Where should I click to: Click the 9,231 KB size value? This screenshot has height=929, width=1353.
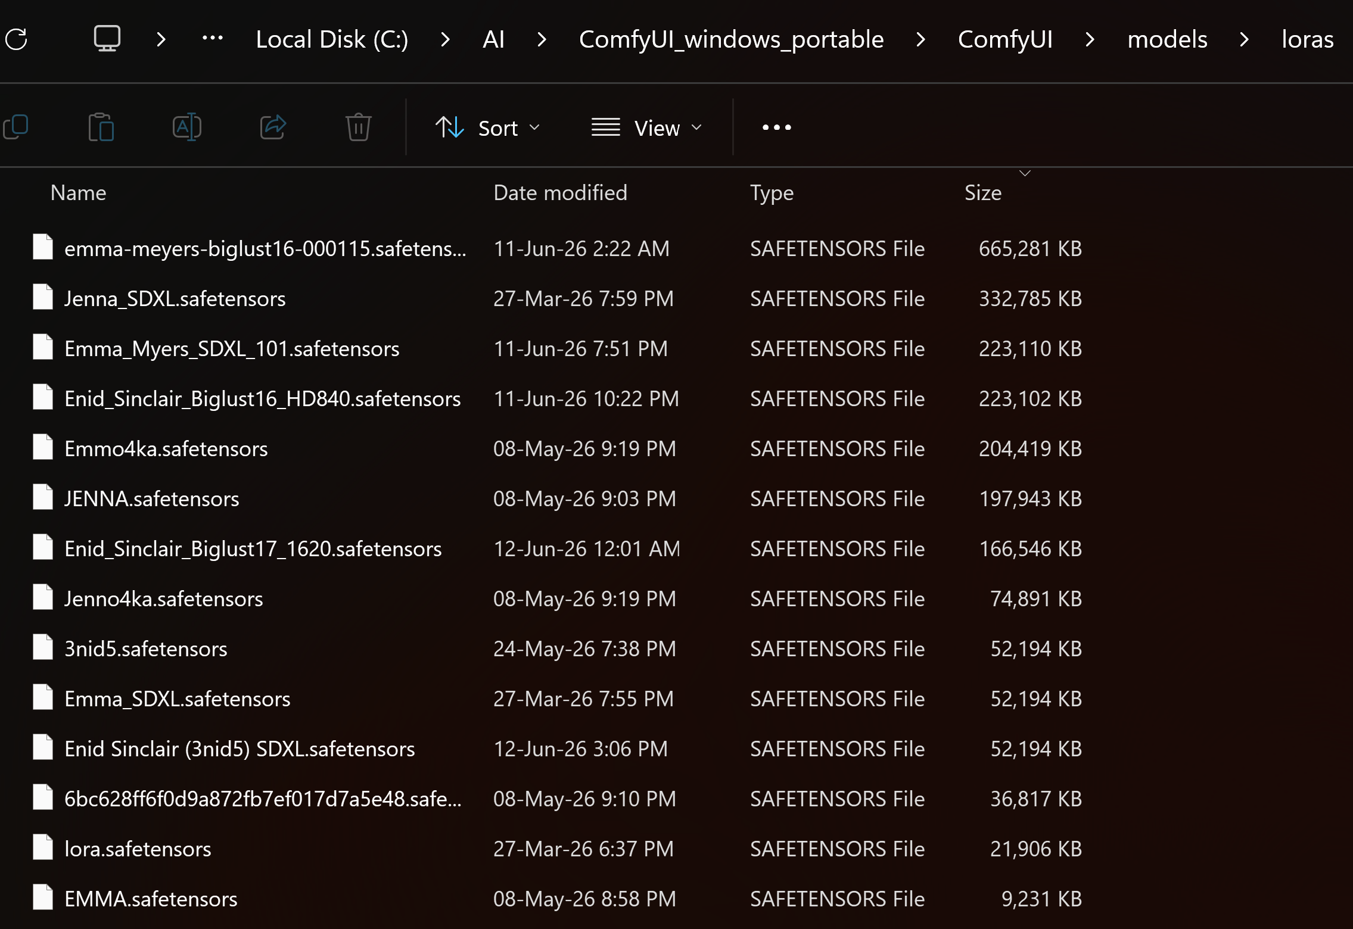click(1041, 898)
